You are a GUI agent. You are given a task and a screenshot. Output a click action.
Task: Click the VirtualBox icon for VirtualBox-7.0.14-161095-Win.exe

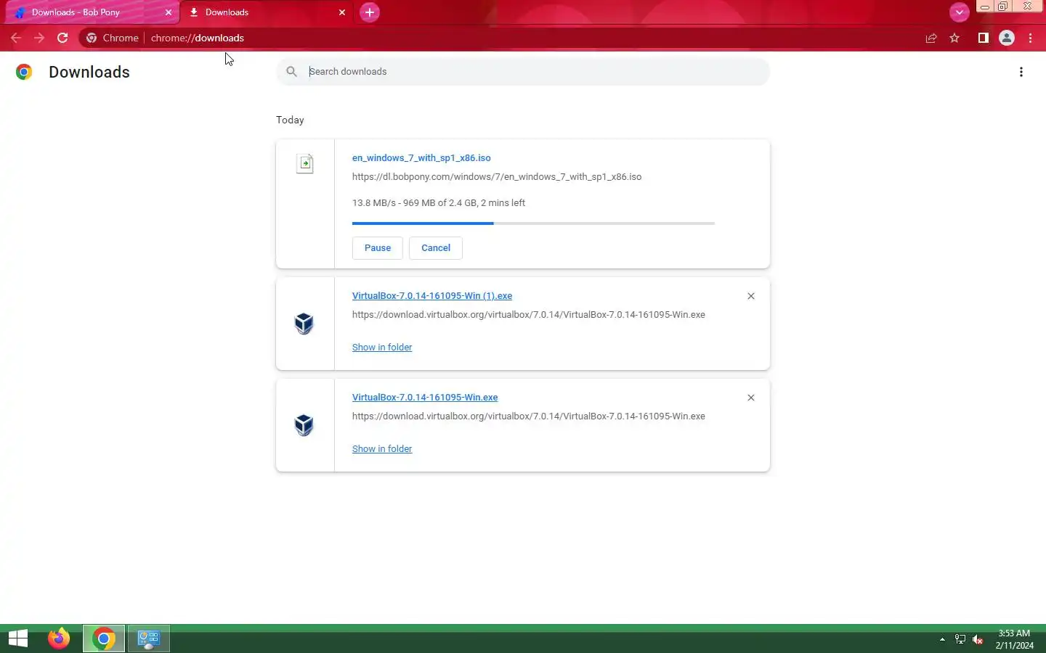[x=304, y=424]
